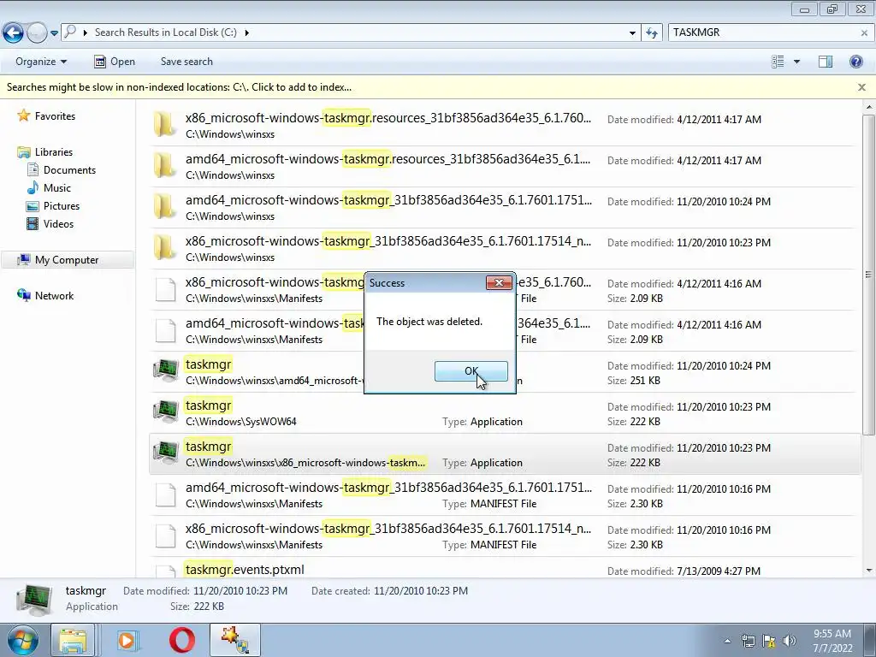876x657 pixels.
Task: Select taskmgr application sized 251 KB
Action: [505, 372]
